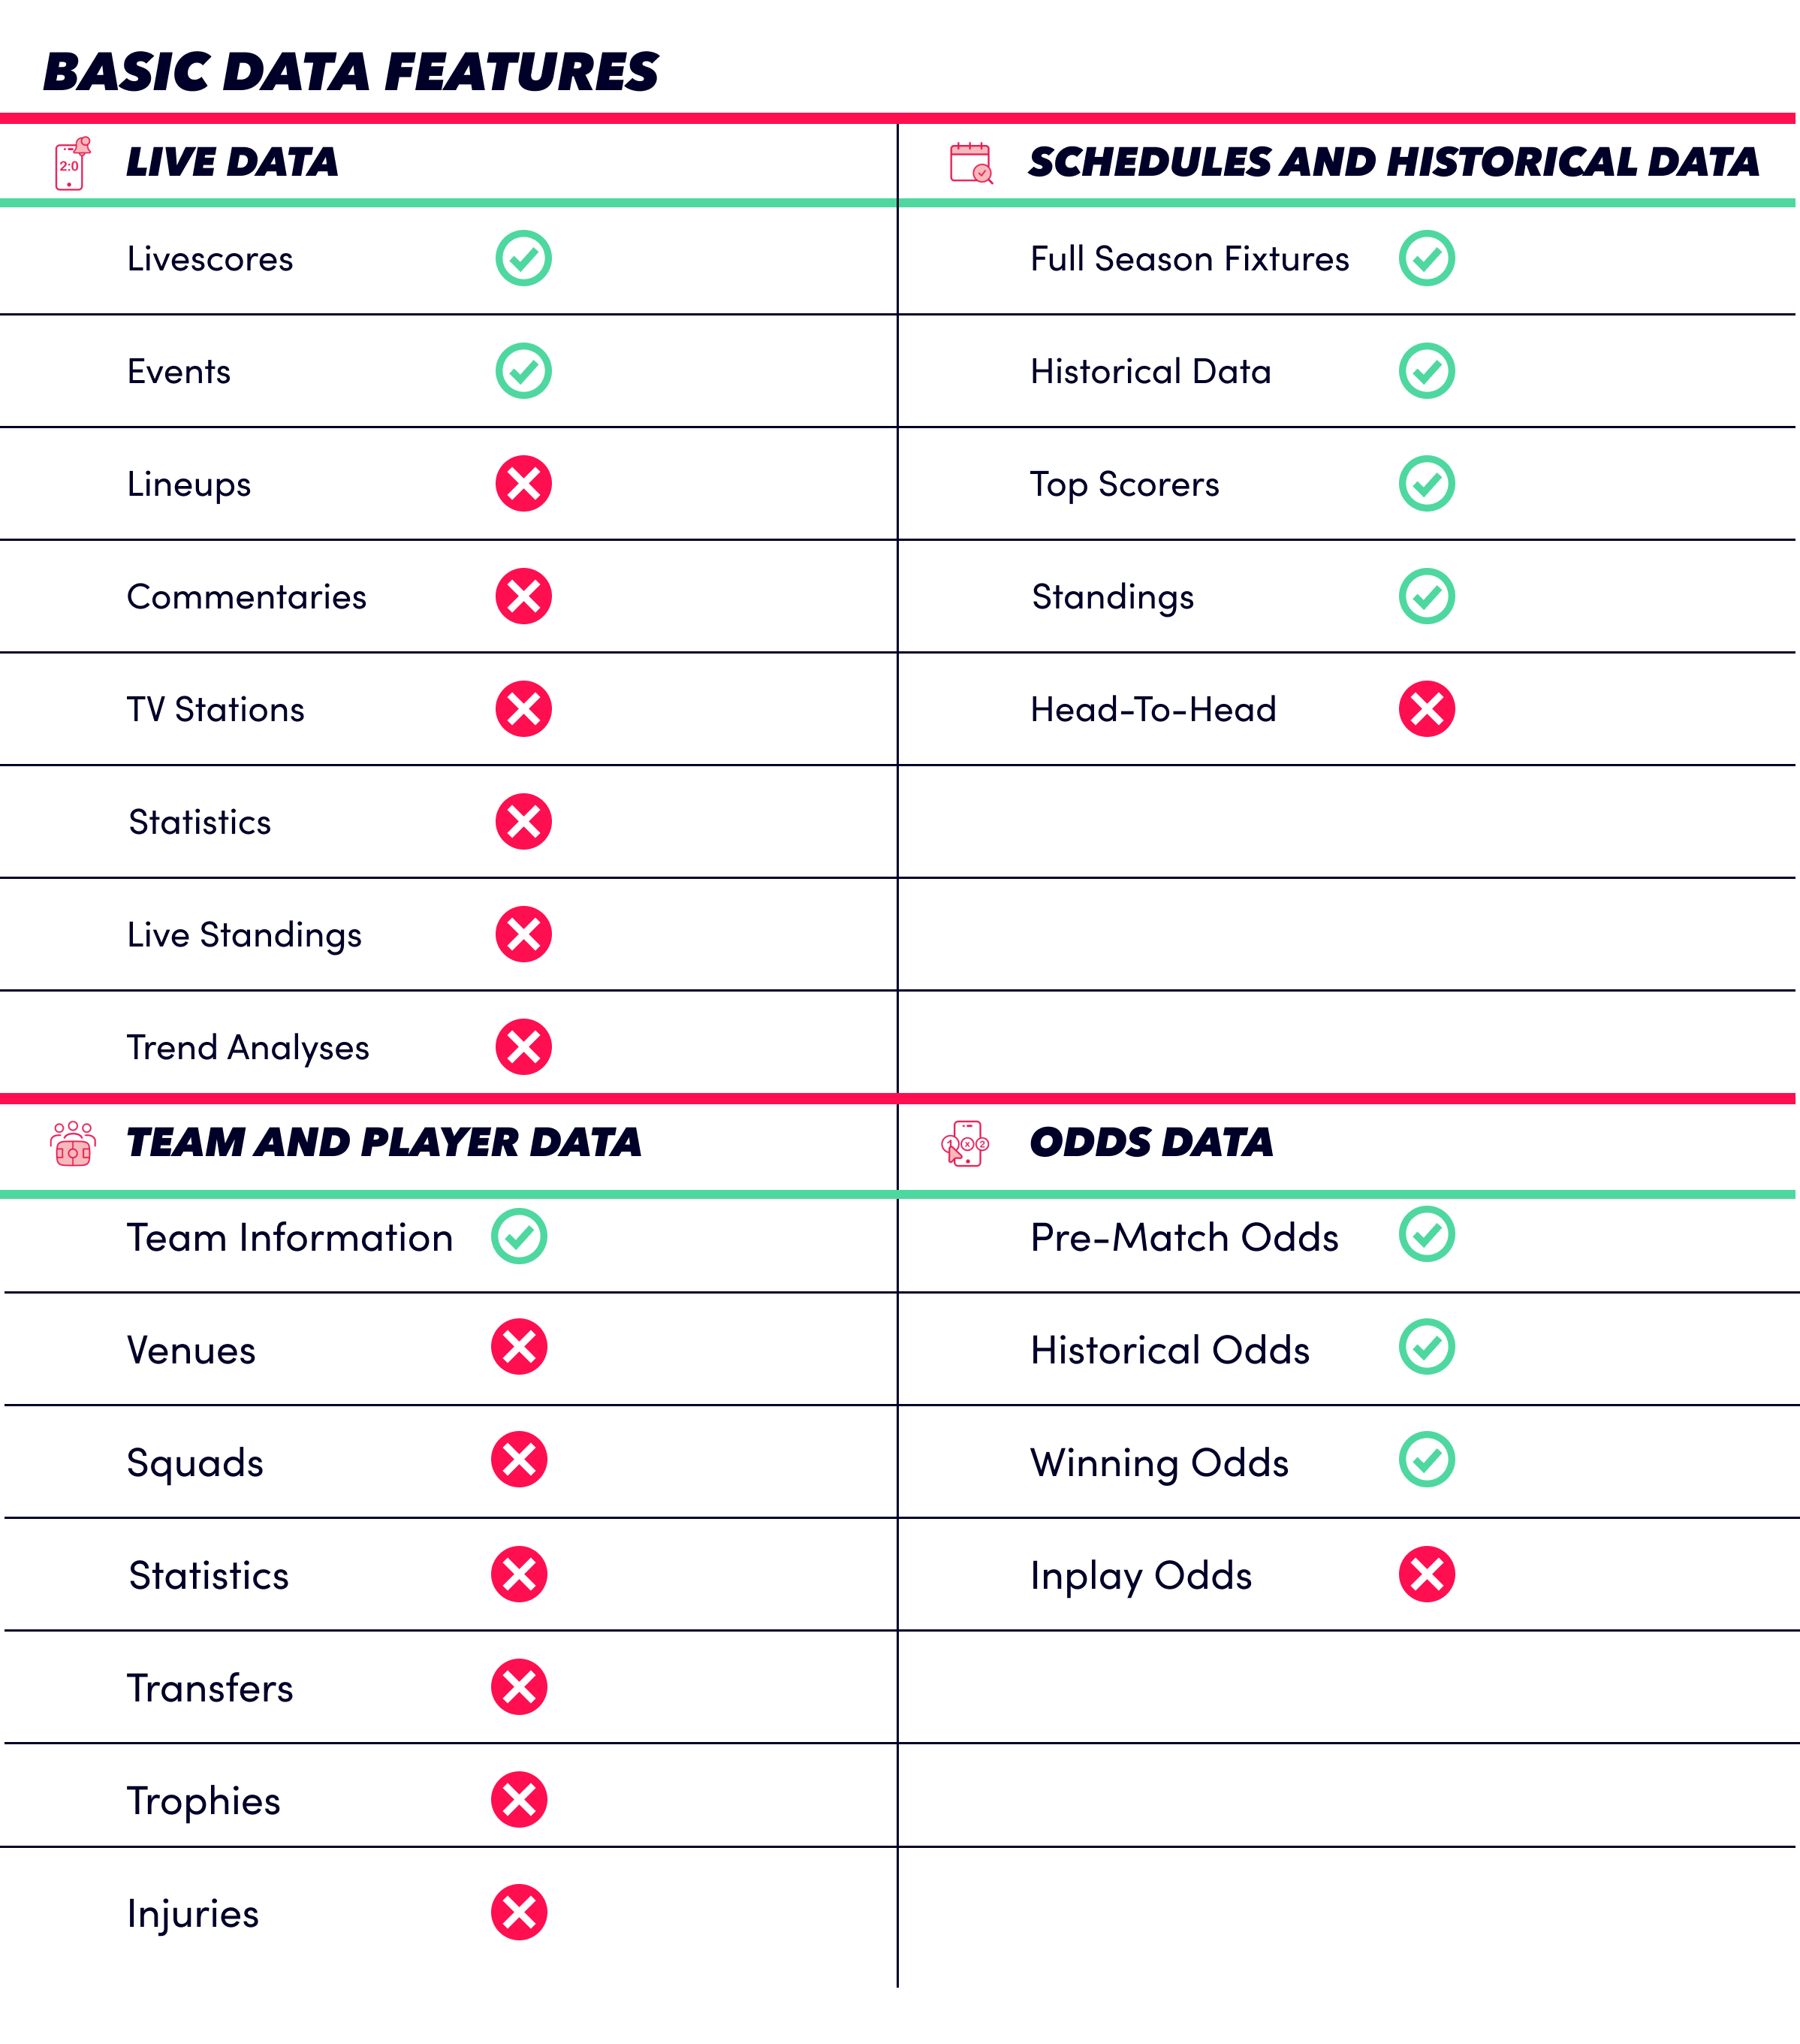Click the Historical Odds text

[x=1169, y=1350]
